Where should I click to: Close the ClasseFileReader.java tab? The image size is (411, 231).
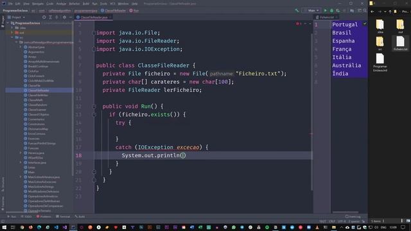(110, 17)
